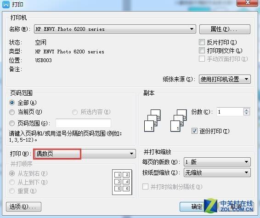Image resolution: width=260 pixels, height=218 pixels.
Task: Check the 打印到文件 option
Action: (x=202, y=51)
